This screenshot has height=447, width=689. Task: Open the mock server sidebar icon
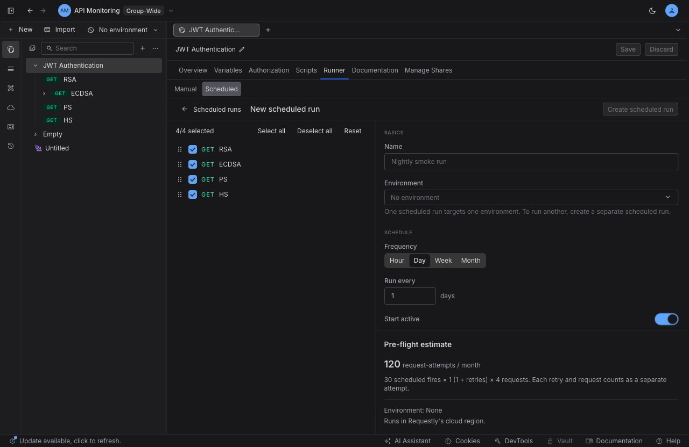click(x=11, y=127)
